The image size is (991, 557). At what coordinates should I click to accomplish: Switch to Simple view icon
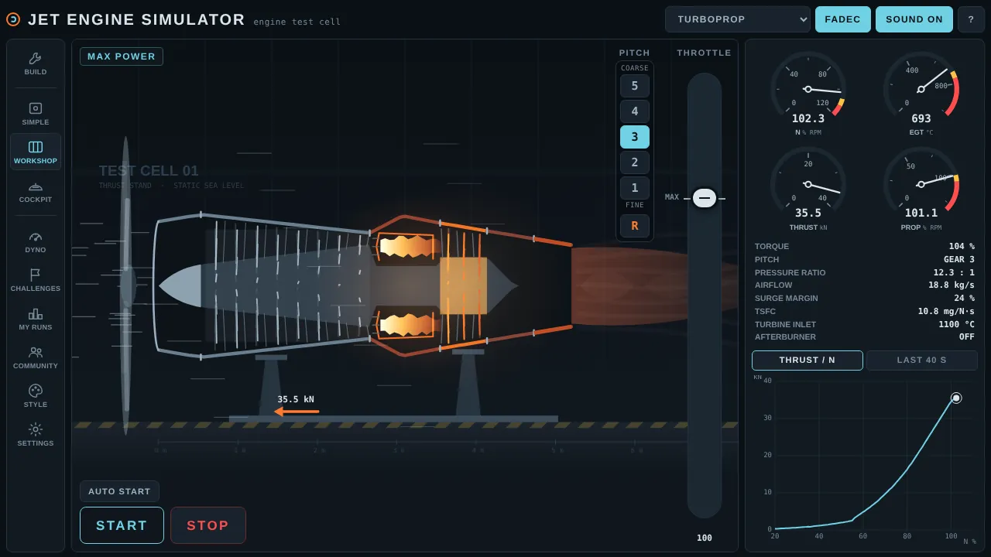click(35, 108)
